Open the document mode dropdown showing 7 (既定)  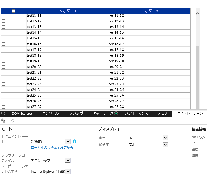coord(50,141)
